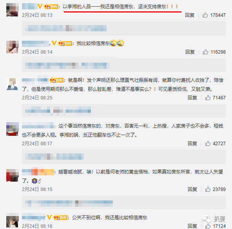Reply to the 08:17 comment
Image resolution: width=232 pixels, height=229 pixels.
tap(192, 143)
